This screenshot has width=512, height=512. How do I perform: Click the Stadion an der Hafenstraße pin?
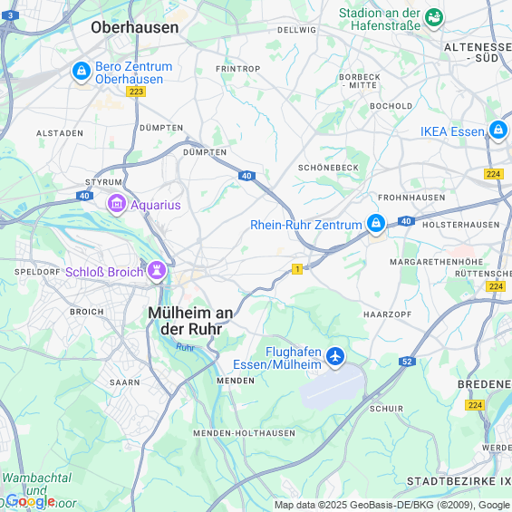point(434,18)
